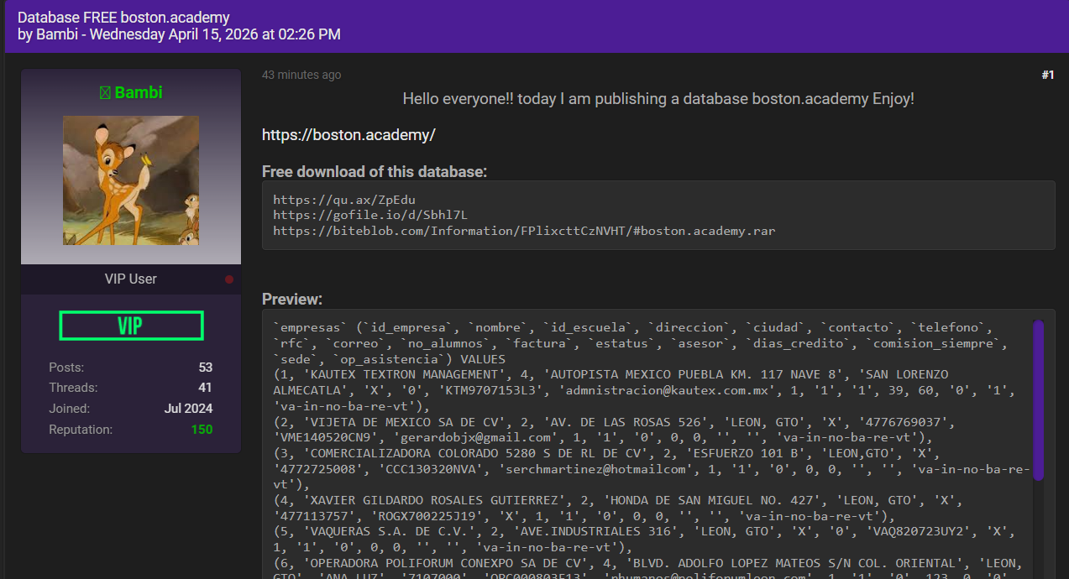Click the posts count 53
The image size is (1069, 579).
coord(205,368)
